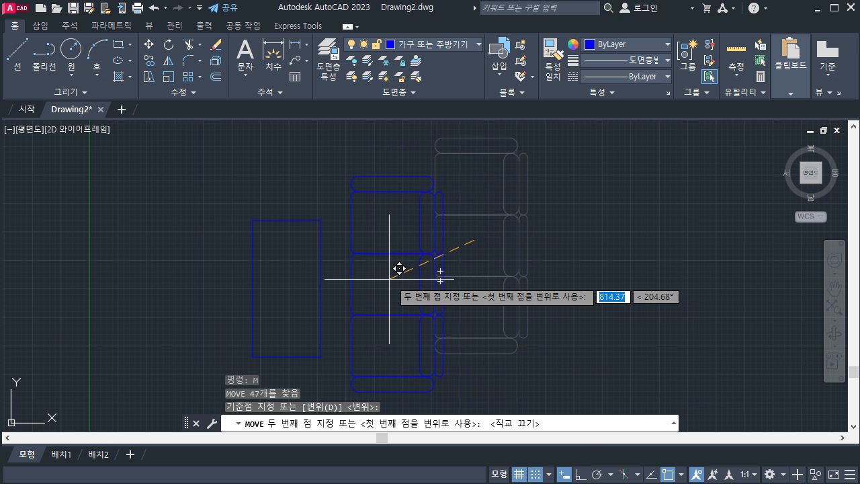
Task: Switch to layout tab 배치2
Action: pos(98,454)
